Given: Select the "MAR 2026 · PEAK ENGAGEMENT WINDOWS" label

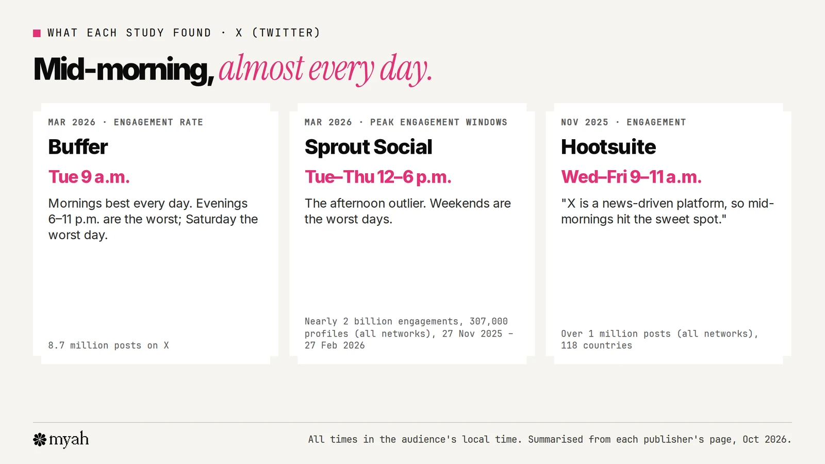Looking at the screenshot, I should (x=406, y=122).
